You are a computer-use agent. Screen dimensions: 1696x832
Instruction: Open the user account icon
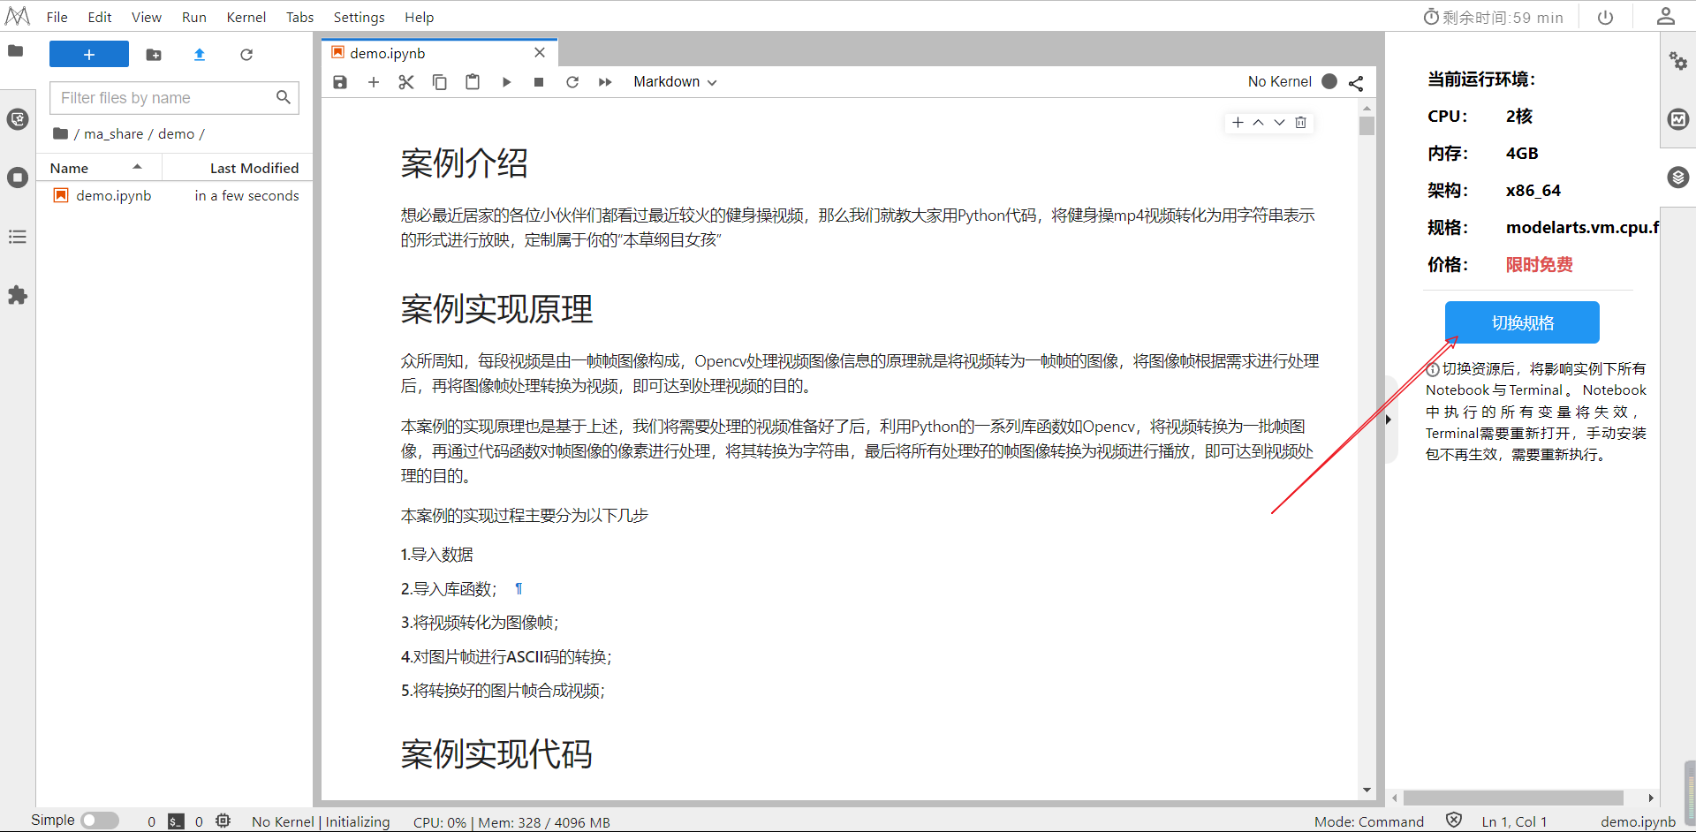(1666, 16)
